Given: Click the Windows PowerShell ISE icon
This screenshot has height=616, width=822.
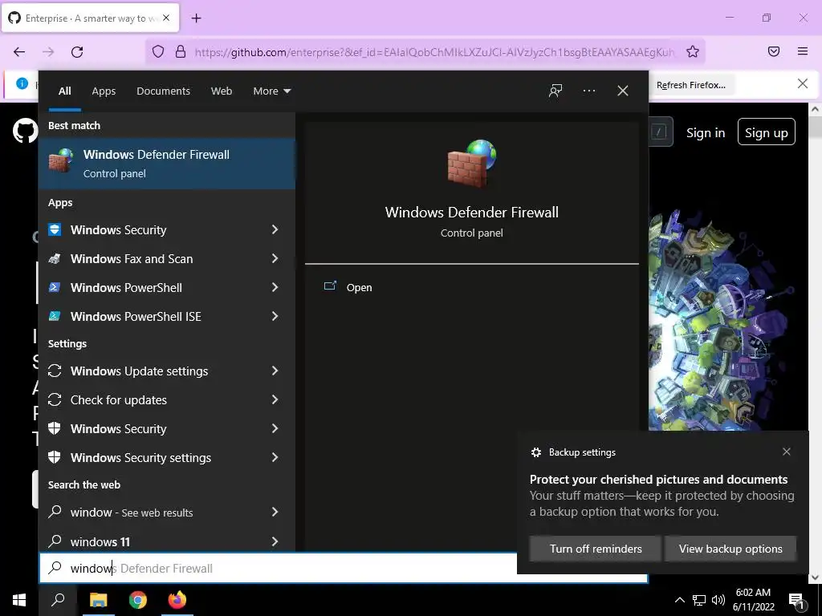Looking at the screenshot, I should coord(55,316).
